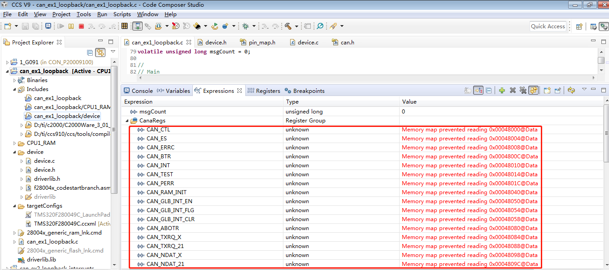Open the device.h editor tab
609x270 pixels.
click(212, 42)
